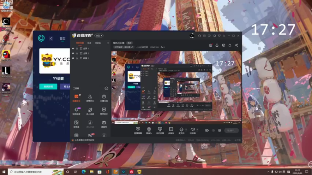Image resolution: width=312 pixels, height=175 pixels.
Task: Open Need for Speed desktop shortcut
Action: (x=6, y=90)
